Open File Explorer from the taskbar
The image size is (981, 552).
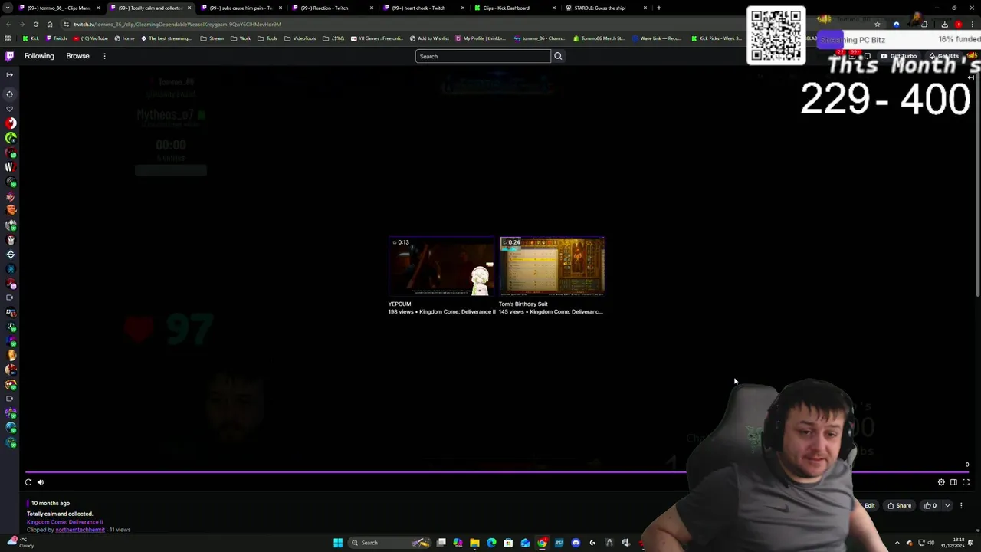(474, 543)
